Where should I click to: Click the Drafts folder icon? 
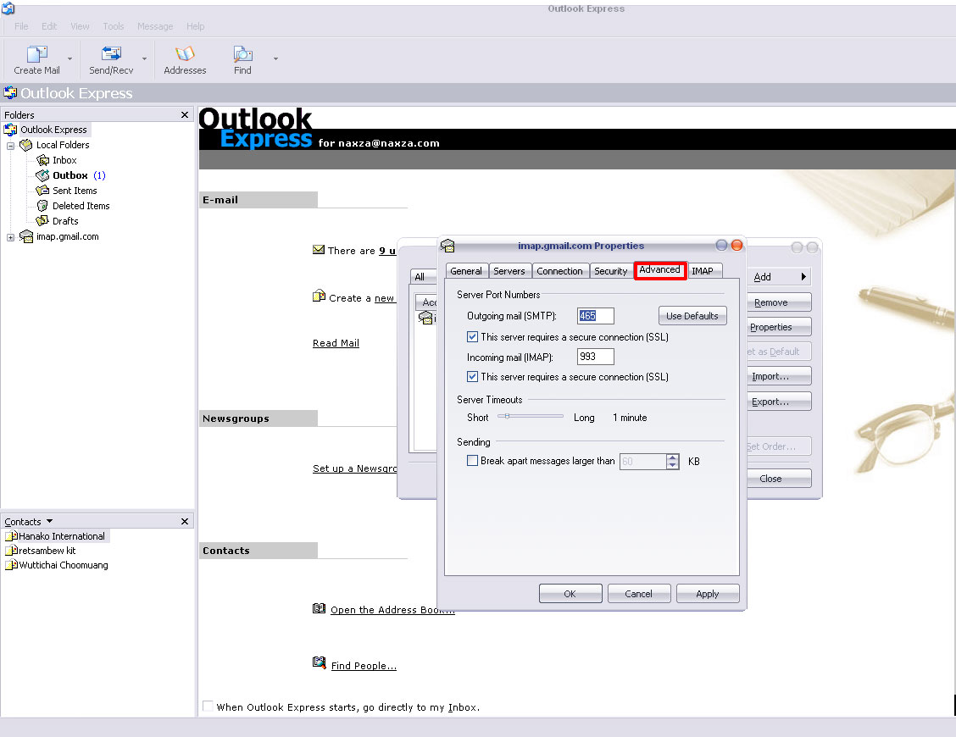coord(42,220)
